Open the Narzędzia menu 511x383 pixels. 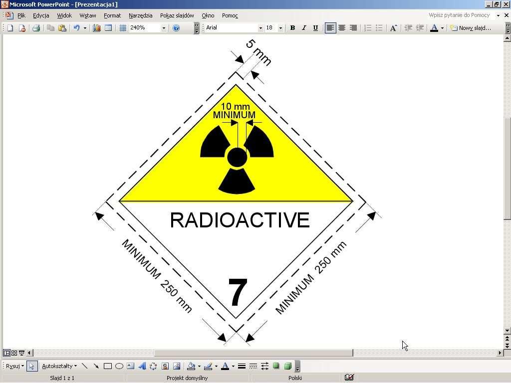tap(140, 15)
